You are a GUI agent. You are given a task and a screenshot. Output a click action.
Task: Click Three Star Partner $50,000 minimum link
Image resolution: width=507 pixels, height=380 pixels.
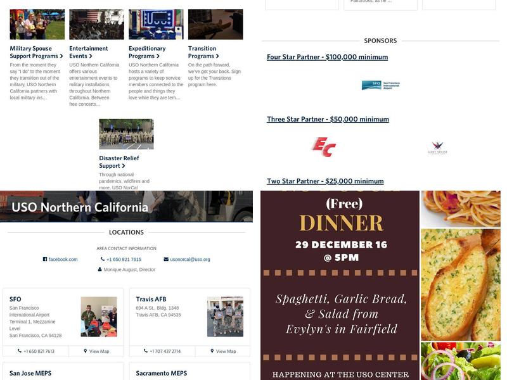click(328, 119)
